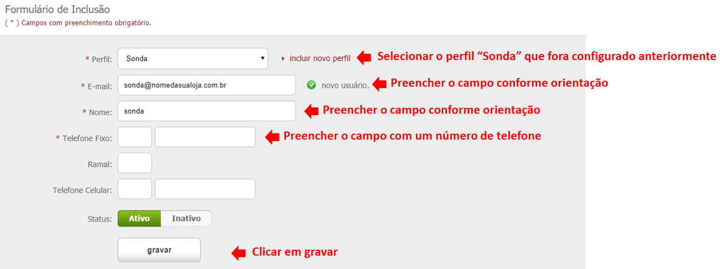Switch status to Inativo
Screen dimensions: 720x269
pyautogui.click(x=186, y=218)
